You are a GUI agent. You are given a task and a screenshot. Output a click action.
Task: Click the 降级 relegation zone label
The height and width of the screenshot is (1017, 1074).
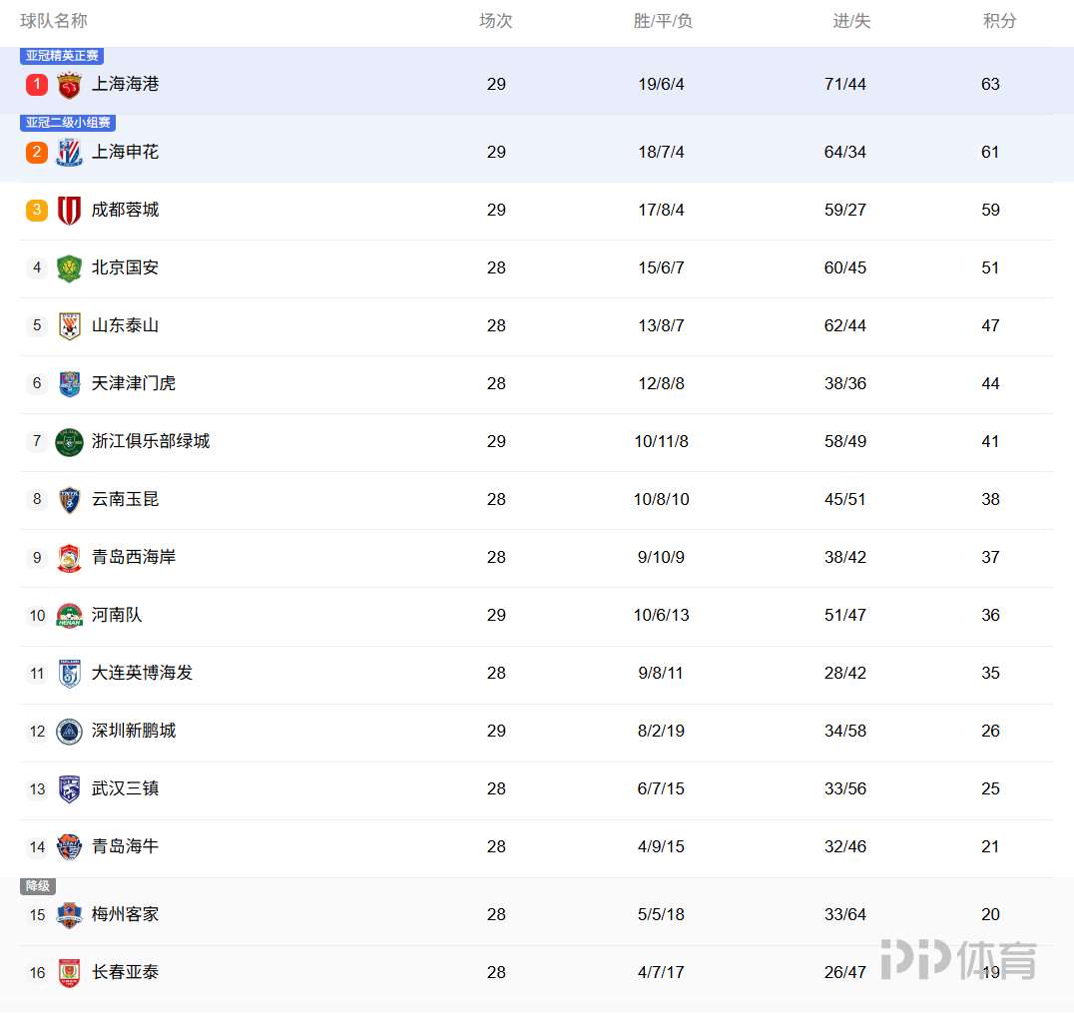tap(38, 886)
